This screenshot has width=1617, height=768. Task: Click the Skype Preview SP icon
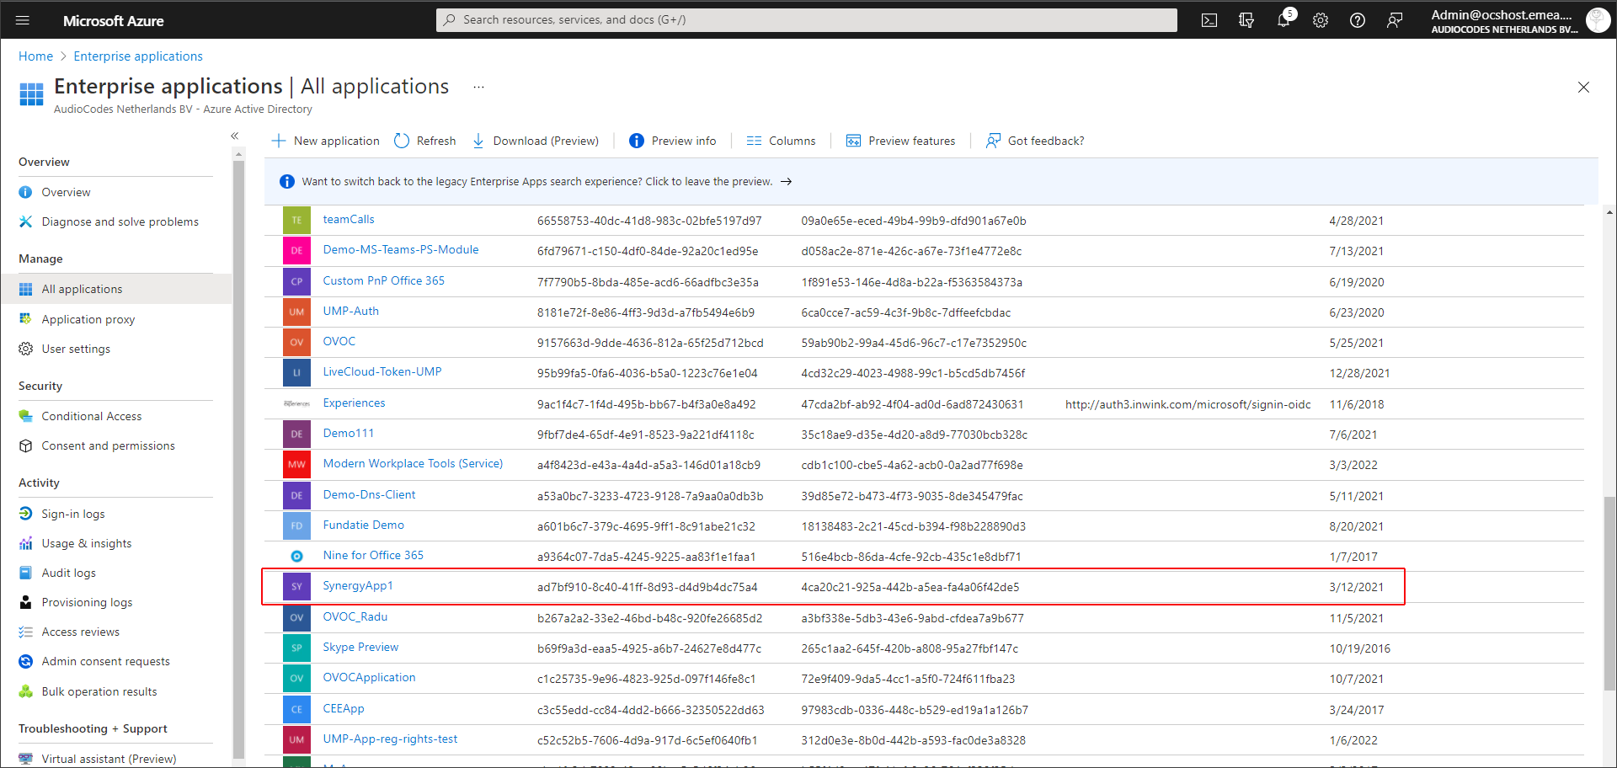[x=296, y=648]
